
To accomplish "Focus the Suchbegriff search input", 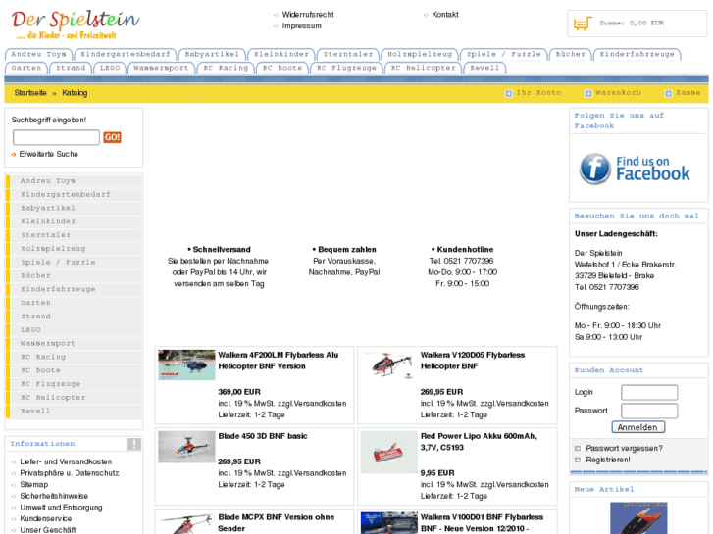I will point(56,137).
